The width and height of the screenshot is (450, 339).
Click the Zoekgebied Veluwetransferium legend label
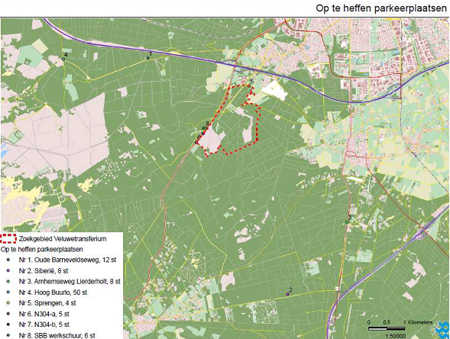[x=63, y=239]
